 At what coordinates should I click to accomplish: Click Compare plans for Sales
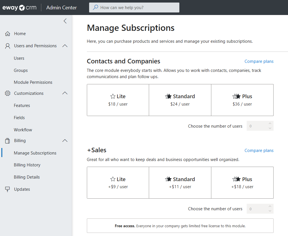[259, 151]
